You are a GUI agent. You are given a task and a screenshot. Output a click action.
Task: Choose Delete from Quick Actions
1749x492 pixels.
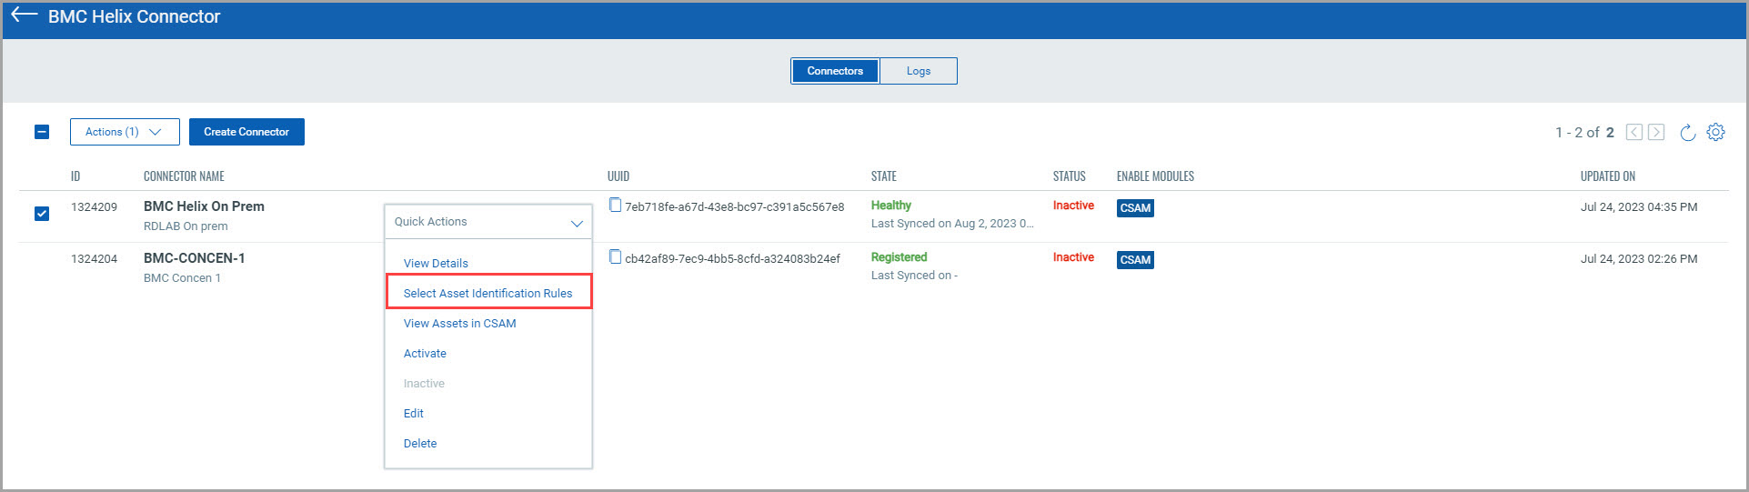pyautogui.click(x=420, y=444)
